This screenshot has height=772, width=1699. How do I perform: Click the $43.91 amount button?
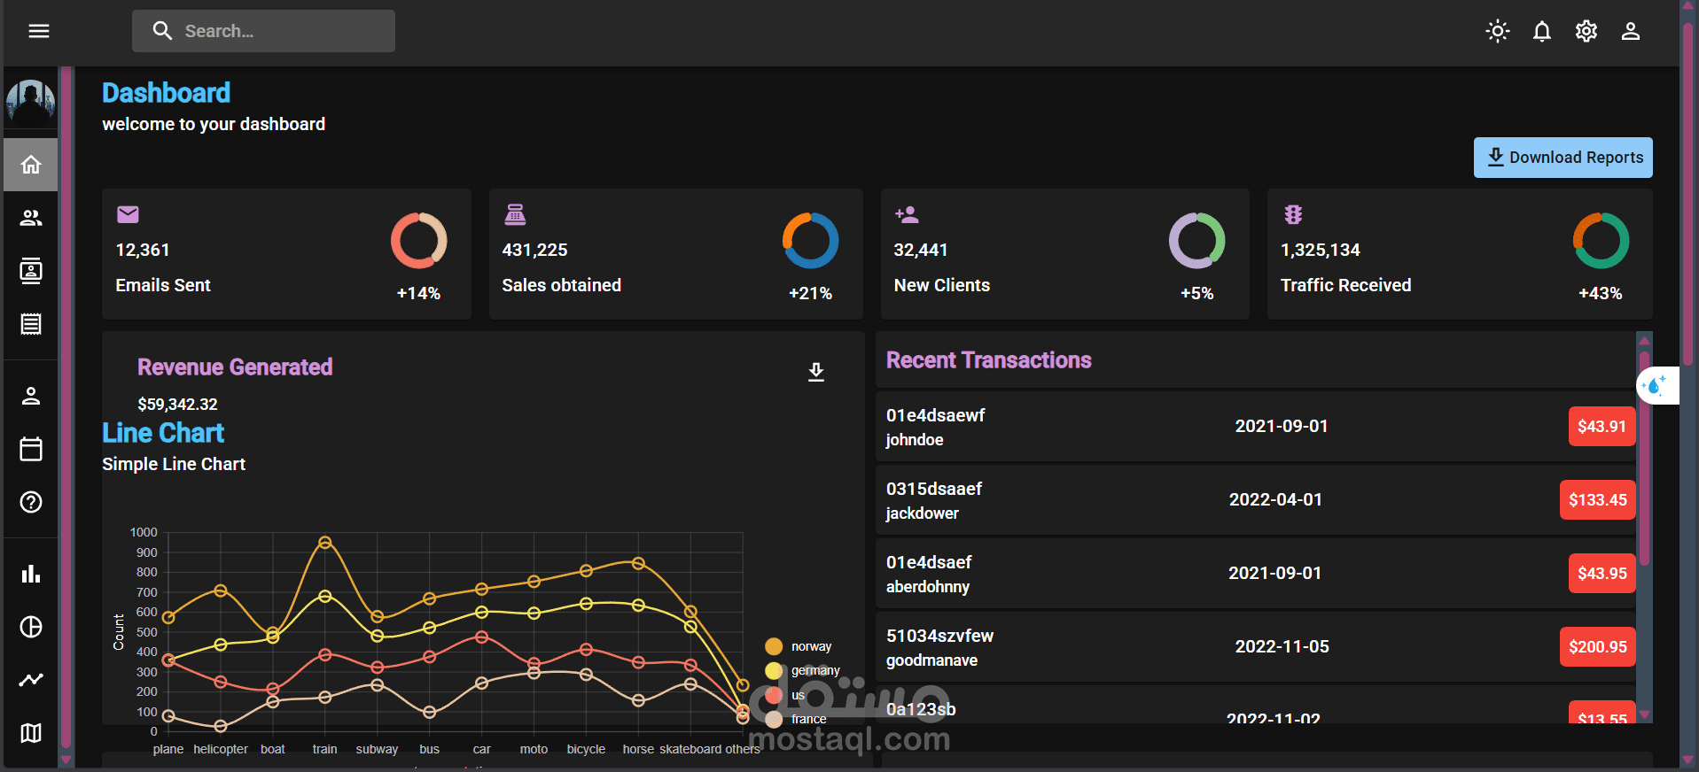coord(1602,427)
